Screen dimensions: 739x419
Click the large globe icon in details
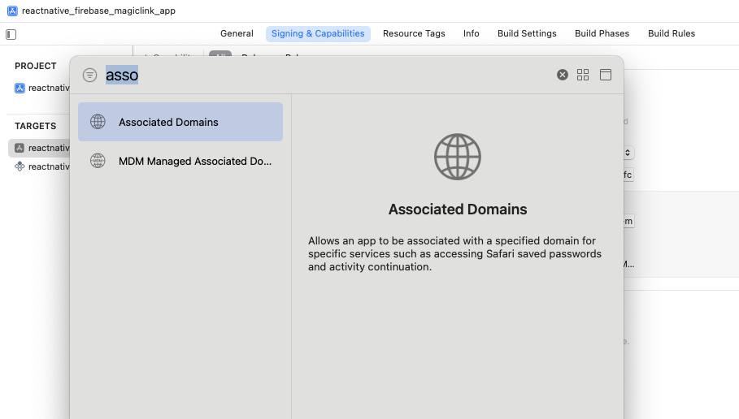(458, 157)
